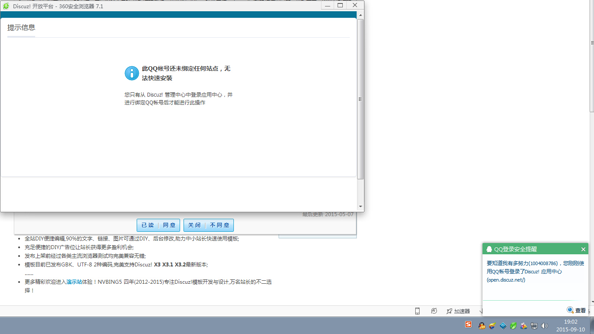Click the 已读 同意 agree button

(x=158, y=225)
